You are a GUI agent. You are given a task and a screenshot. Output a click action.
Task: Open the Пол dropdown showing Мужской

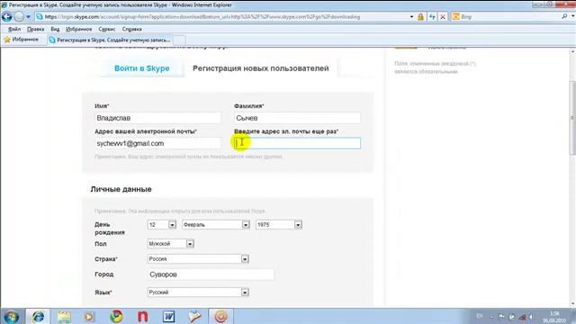[x=170, y=244]
